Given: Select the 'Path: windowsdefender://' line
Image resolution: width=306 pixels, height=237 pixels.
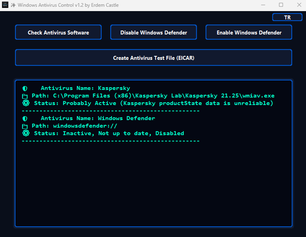Looking at the screenshot, I should [x=74, y=126].
